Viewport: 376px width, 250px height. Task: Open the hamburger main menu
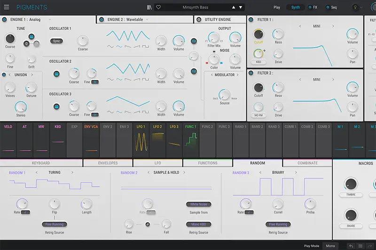coord(7,8)
